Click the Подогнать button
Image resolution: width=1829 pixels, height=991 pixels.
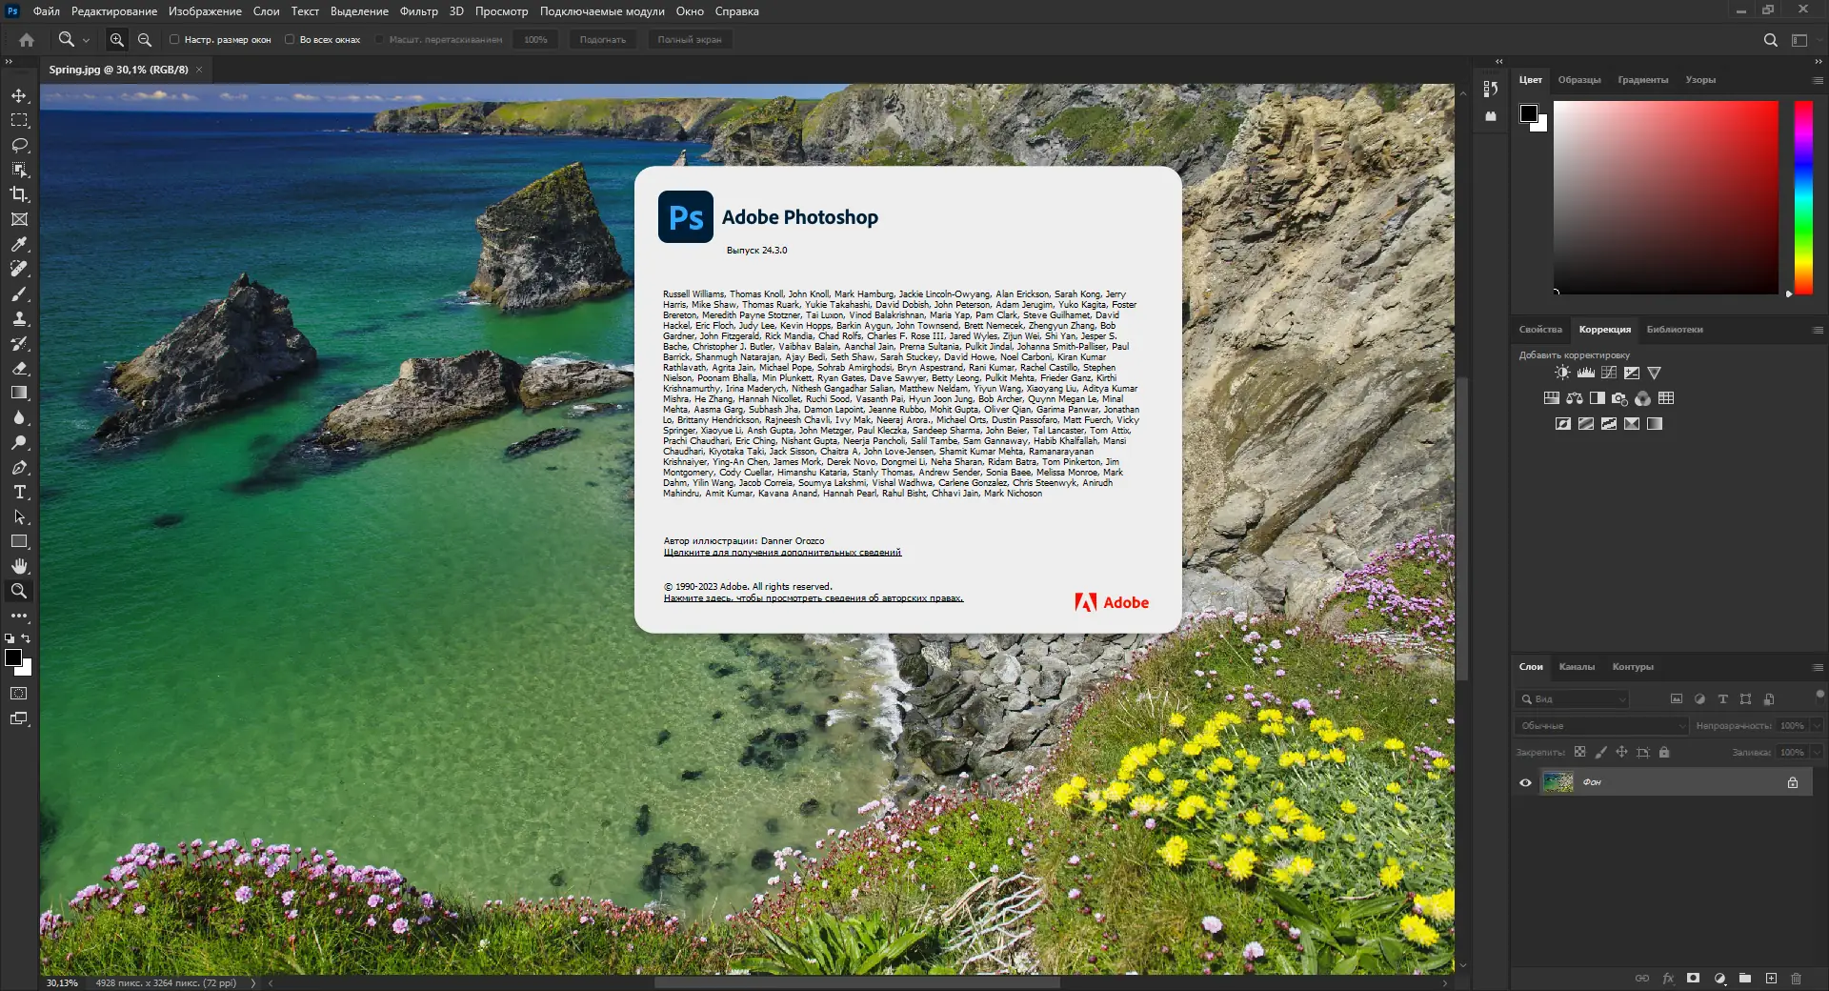point(603,39)
